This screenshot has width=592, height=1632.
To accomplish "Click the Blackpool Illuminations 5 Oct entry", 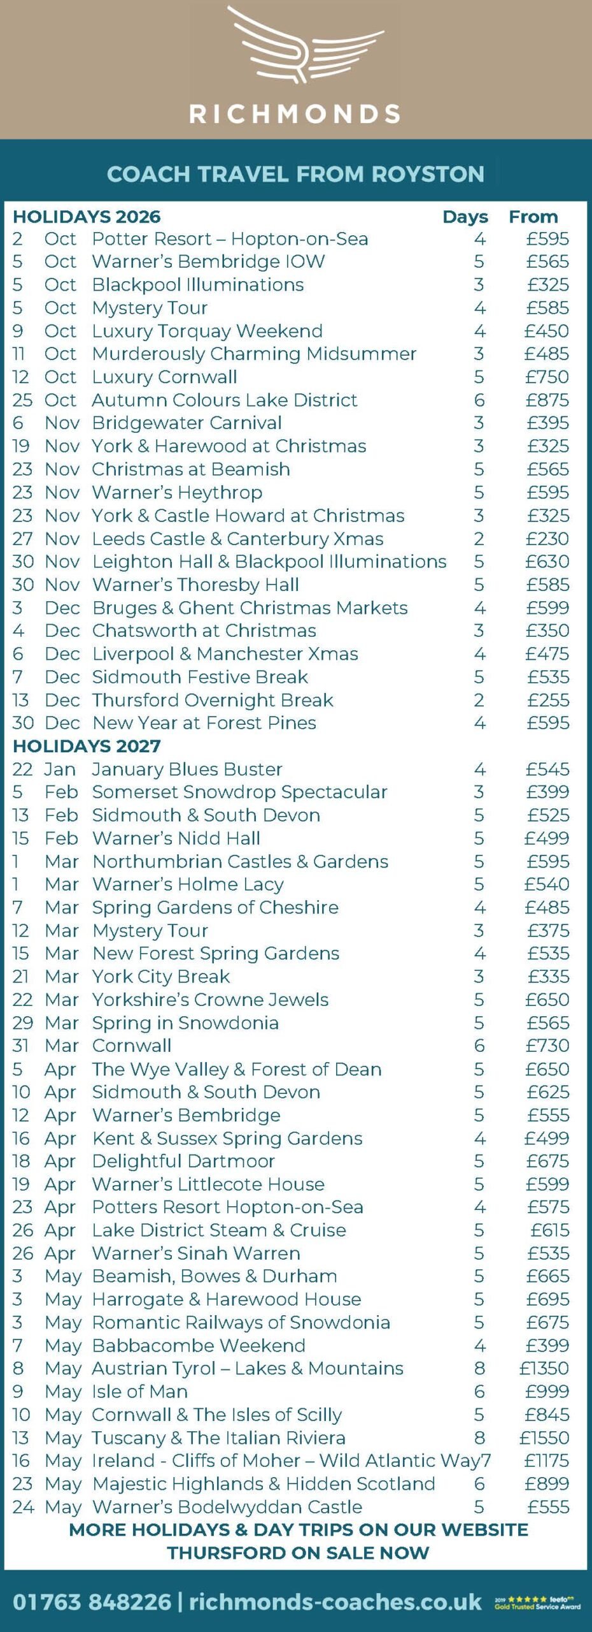I will (x=291, y=284).
